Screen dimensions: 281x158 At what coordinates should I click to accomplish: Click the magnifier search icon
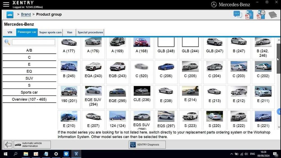coord(7,42)
